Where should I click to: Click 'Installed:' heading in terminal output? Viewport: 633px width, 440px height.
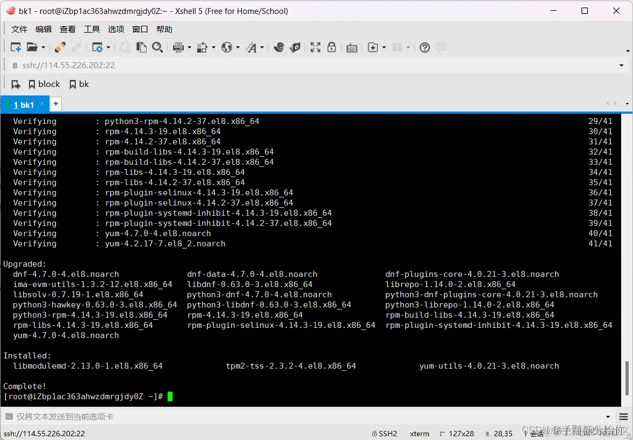pyautogui.click(x=27, y=356)
